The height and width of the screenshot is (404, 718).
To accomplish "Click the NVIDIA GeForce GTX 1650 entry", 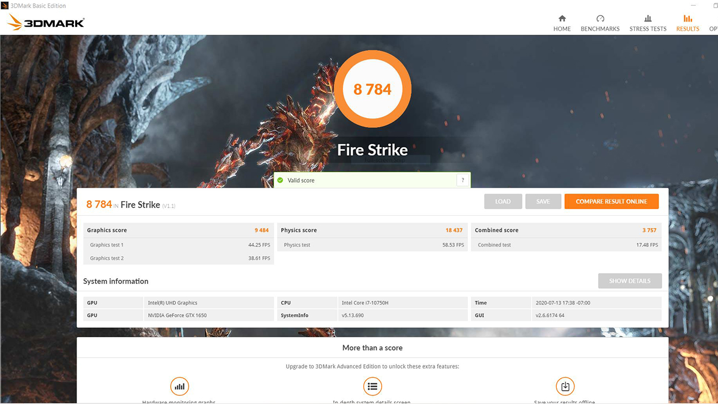I will (177, 316).
